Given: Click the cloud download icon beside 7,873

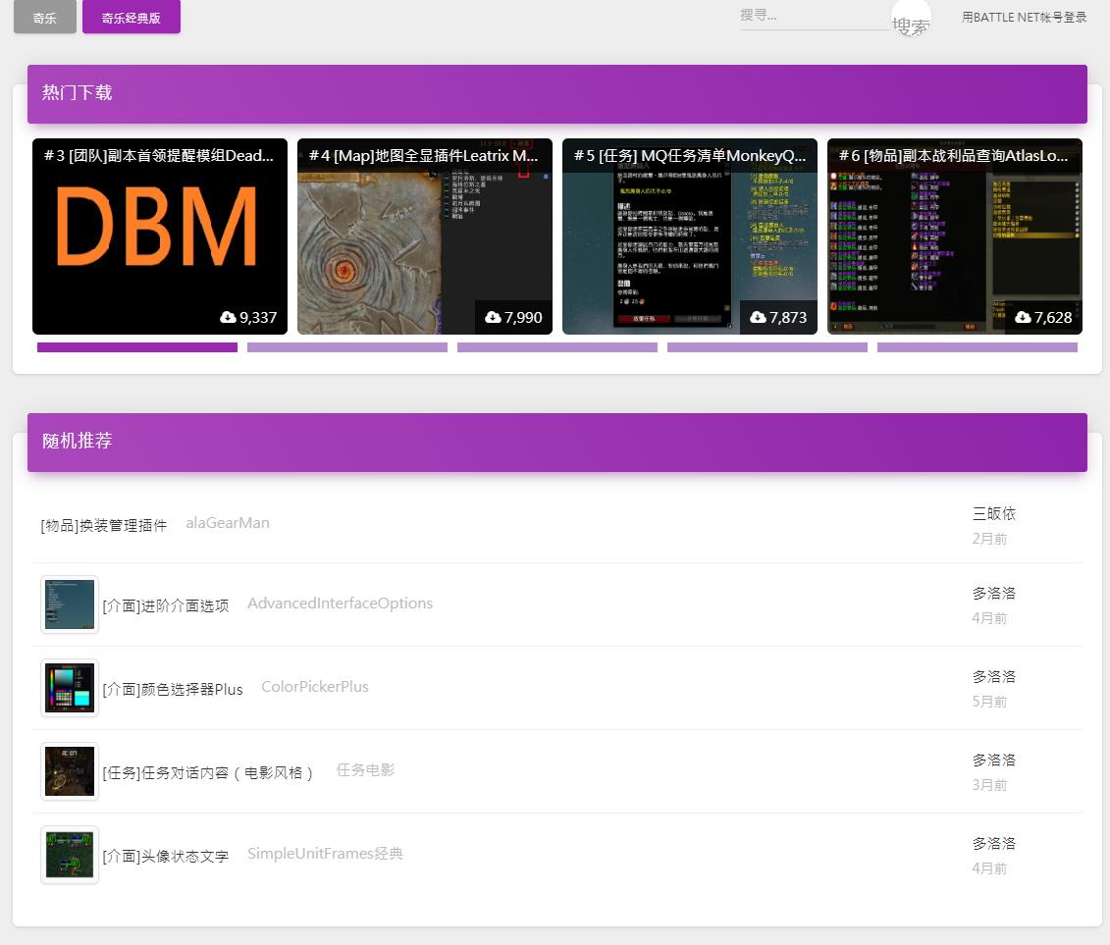Looking at the screenshot, I should 758,317.
